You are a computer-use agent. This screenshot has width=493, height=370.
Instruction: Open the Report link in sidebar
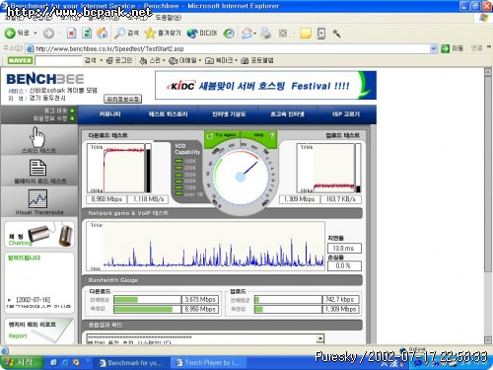[18, 335]
